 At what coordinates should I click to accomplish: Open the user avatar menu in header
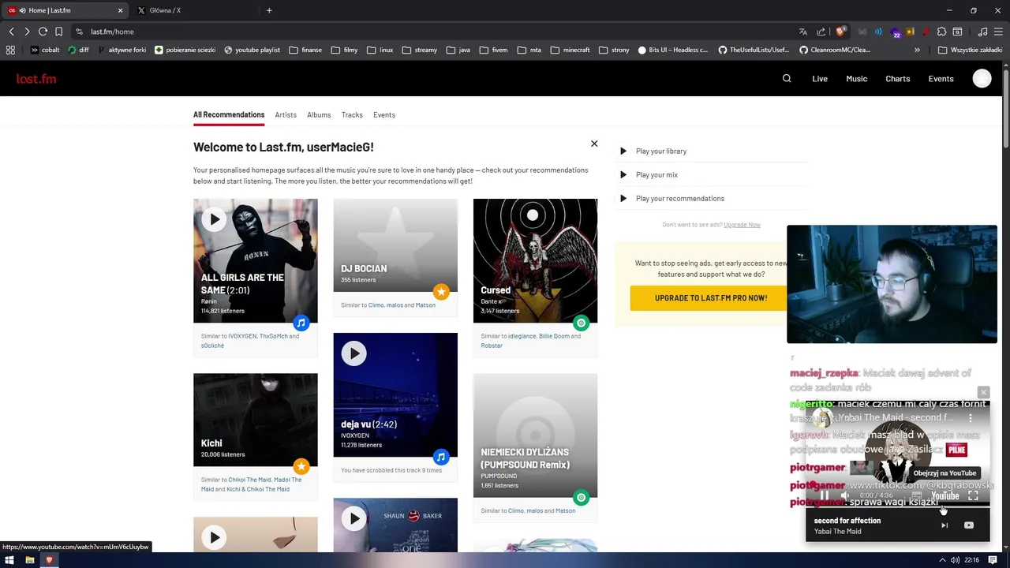click(982, 79)
